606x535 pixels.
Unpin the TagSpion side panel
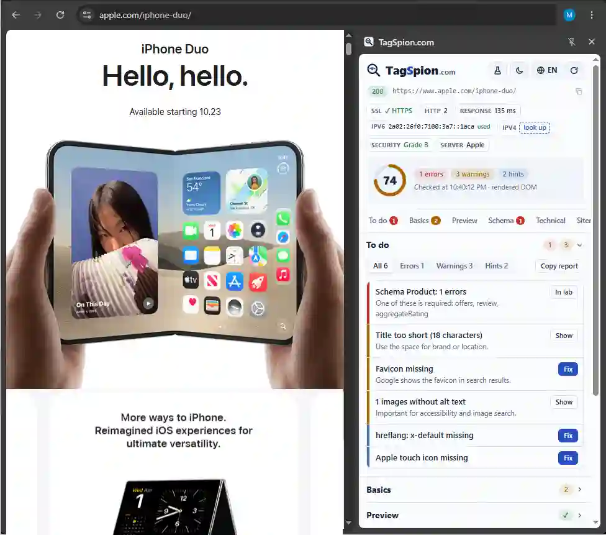[572, 42]
